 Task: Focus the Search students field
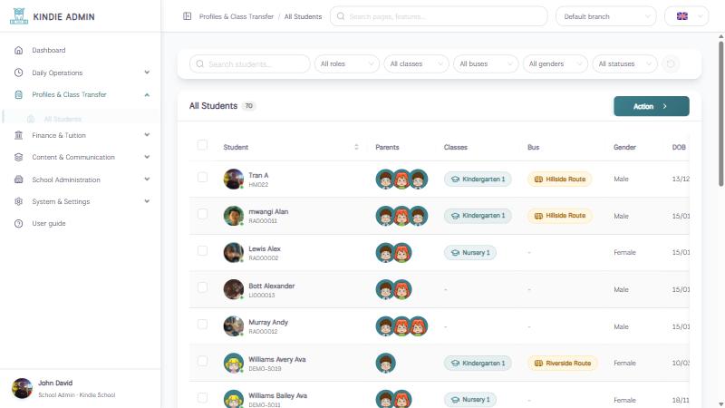pyautogui.click(x=249, y=63)
